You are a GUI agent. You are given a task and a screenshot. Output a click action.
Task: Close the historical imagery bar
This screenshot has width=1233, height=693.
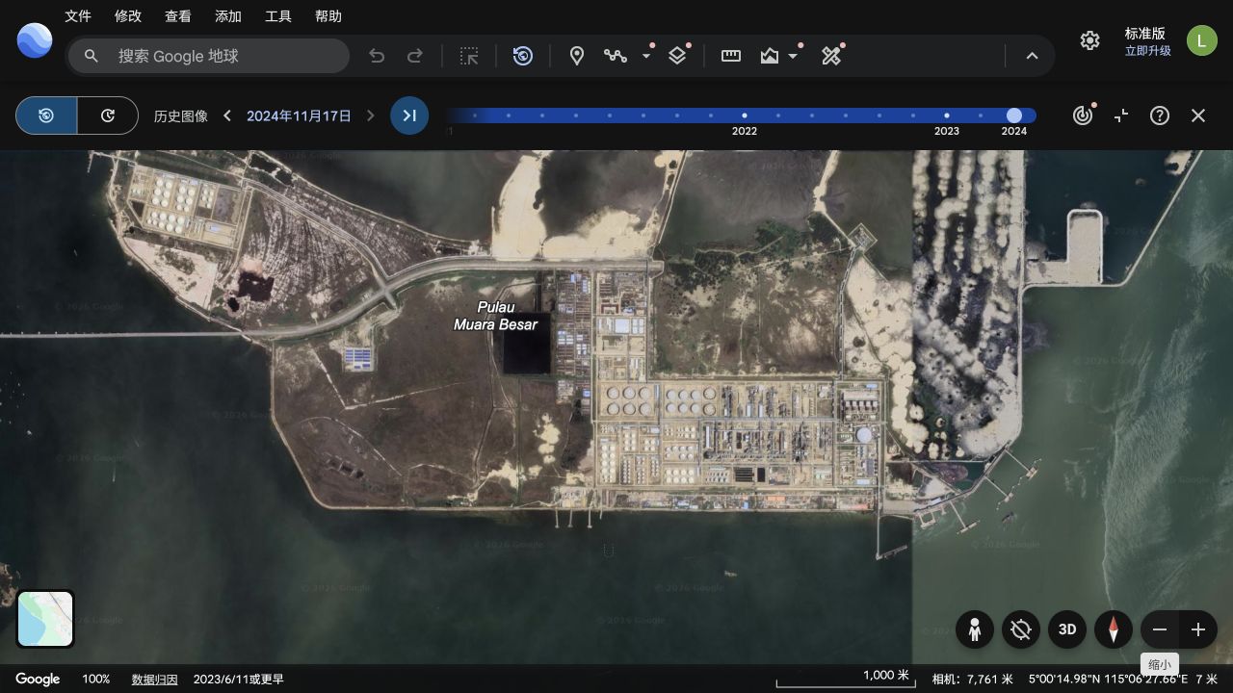point(1198,115)
